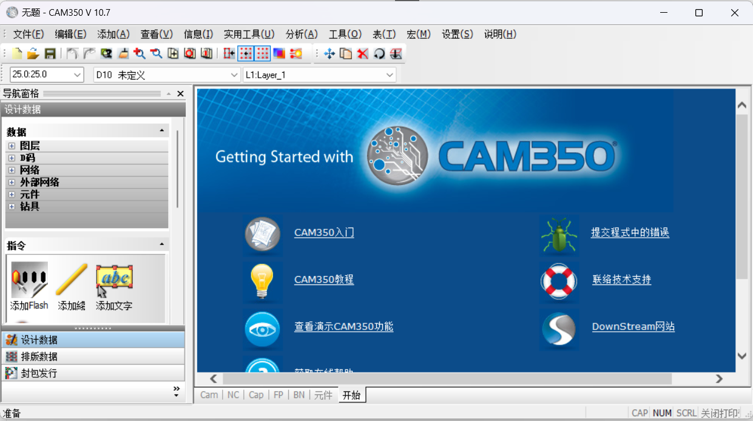
Task: Switch to the Cap tab
Action: point(257,395)
